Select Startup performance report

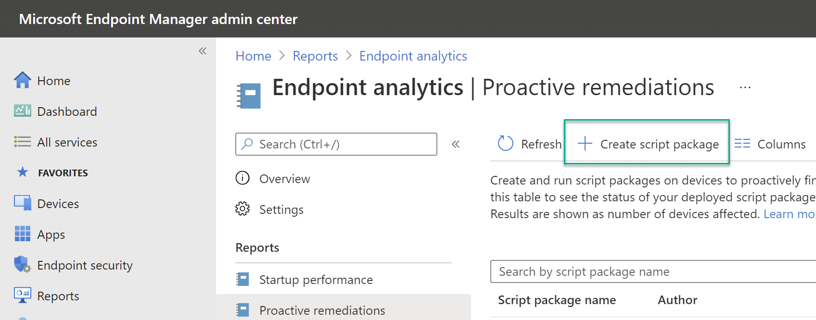[x=316, y=280]
